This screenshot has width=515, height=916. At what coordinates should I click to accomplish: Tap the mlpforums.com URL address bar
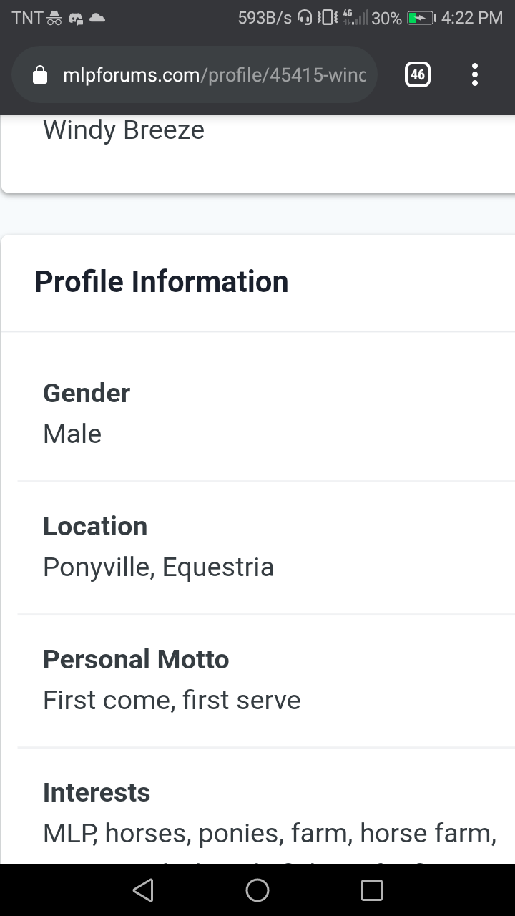pyautogui.click(x=215, y=75)
